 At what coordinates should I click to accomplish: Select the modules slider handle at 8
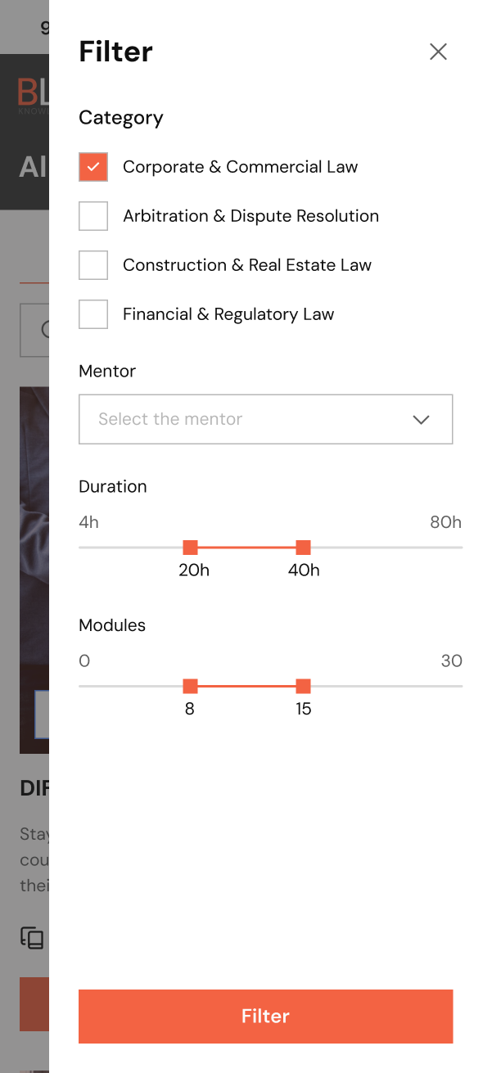click(x=190, y=685)
